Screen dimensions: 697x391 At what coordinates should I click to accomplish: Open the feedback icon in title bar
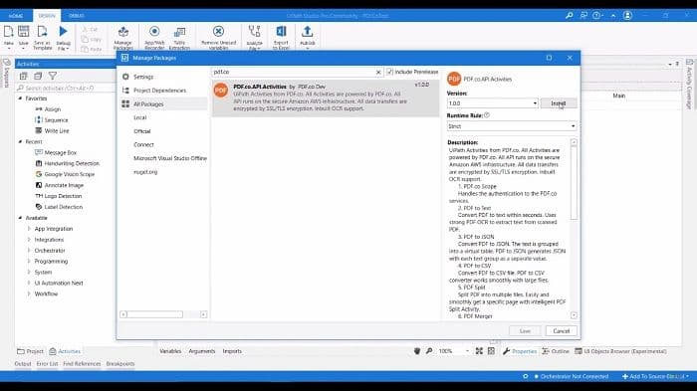click(x=583, y=15)
